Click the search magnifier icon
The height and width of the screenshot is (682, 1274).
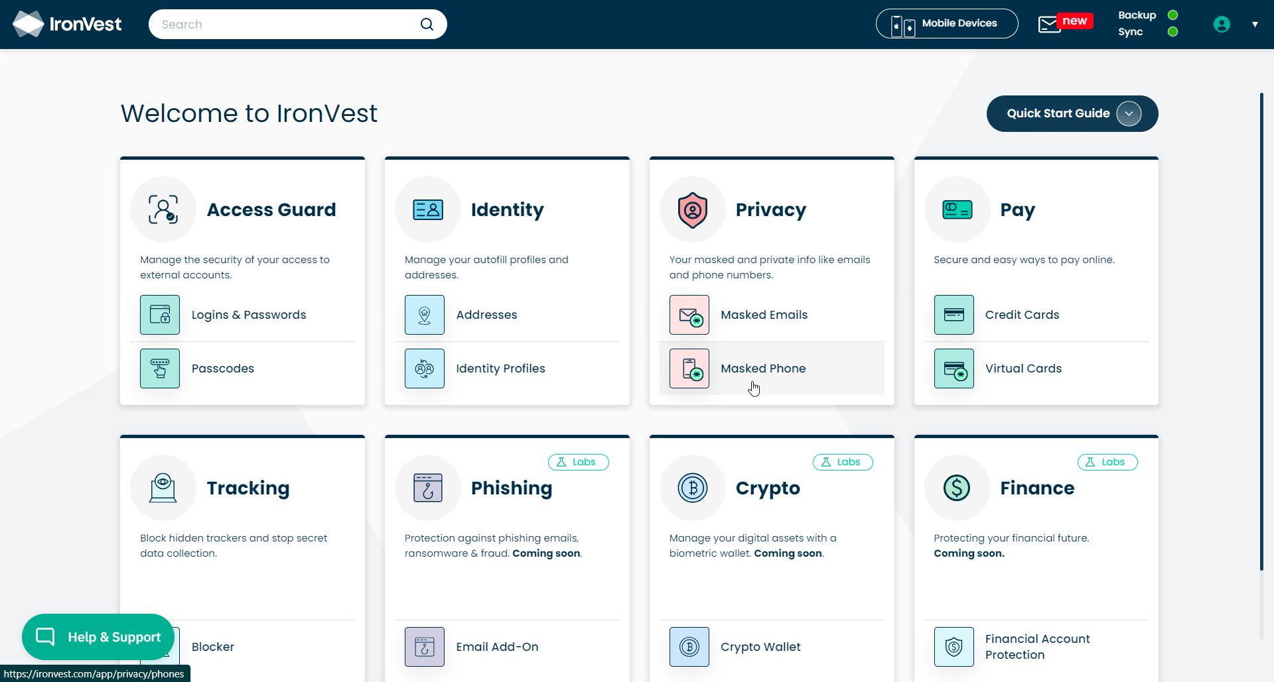(x=427, y=25)
